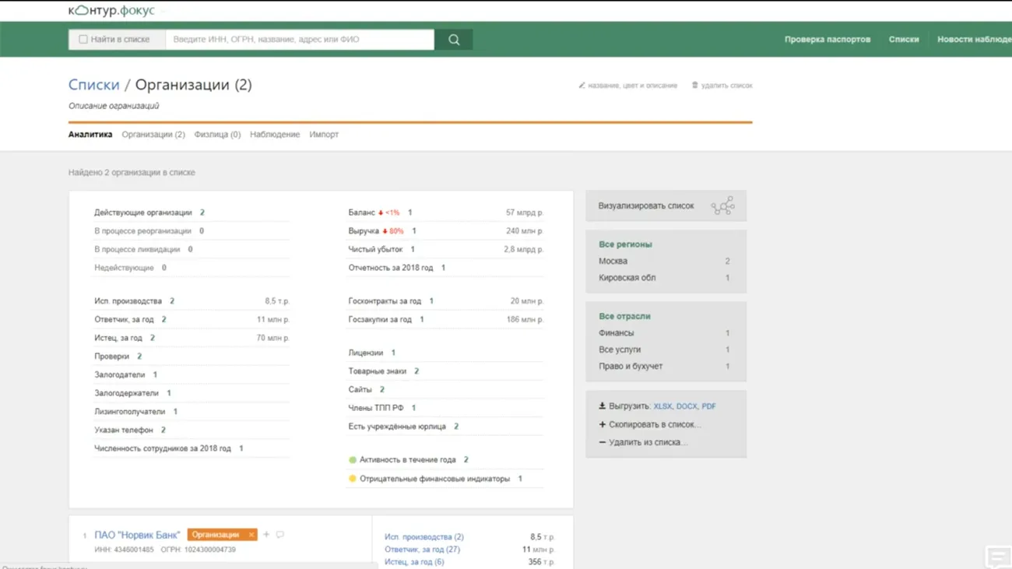Click the trash icon to delete list
This screenshot has width=1012, height=569.
coord(695,86)
